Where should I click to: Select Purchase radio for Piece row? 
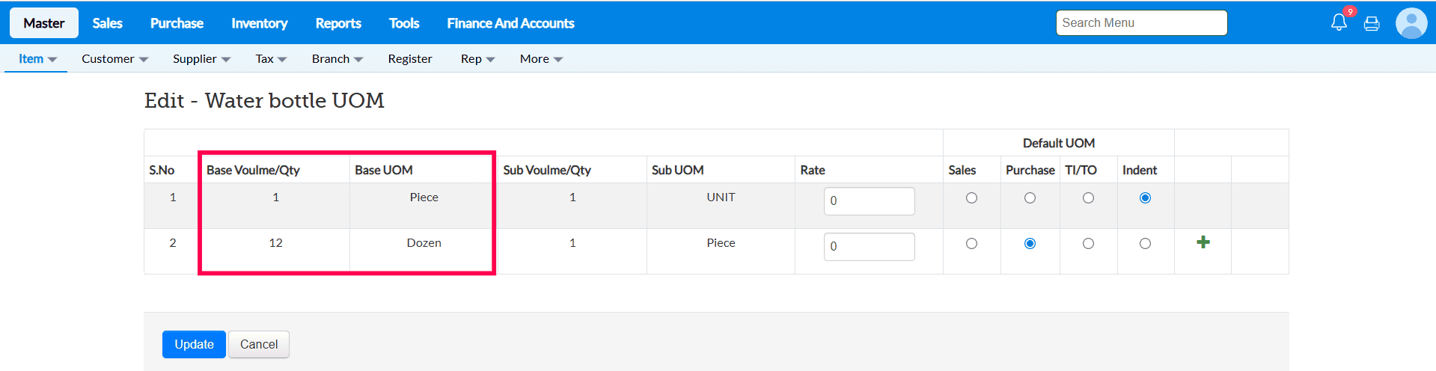1030,198
